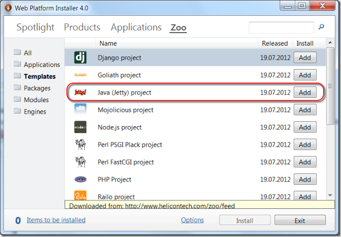
Task: Go to the Applications tab
Action: [x=136, y=27]
